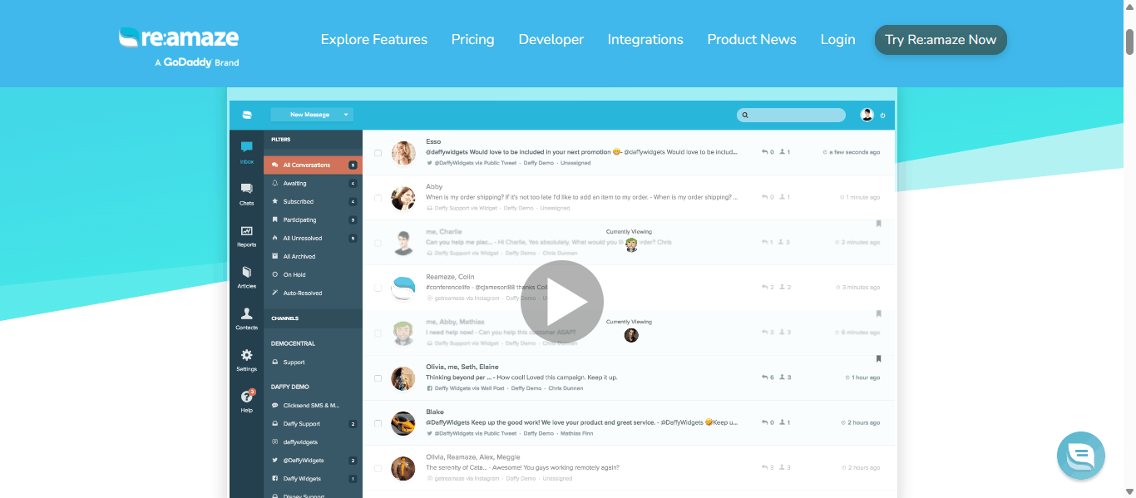Open Product News link
The height and width of the screenshot is (498, 1136).
click(752, 39)
